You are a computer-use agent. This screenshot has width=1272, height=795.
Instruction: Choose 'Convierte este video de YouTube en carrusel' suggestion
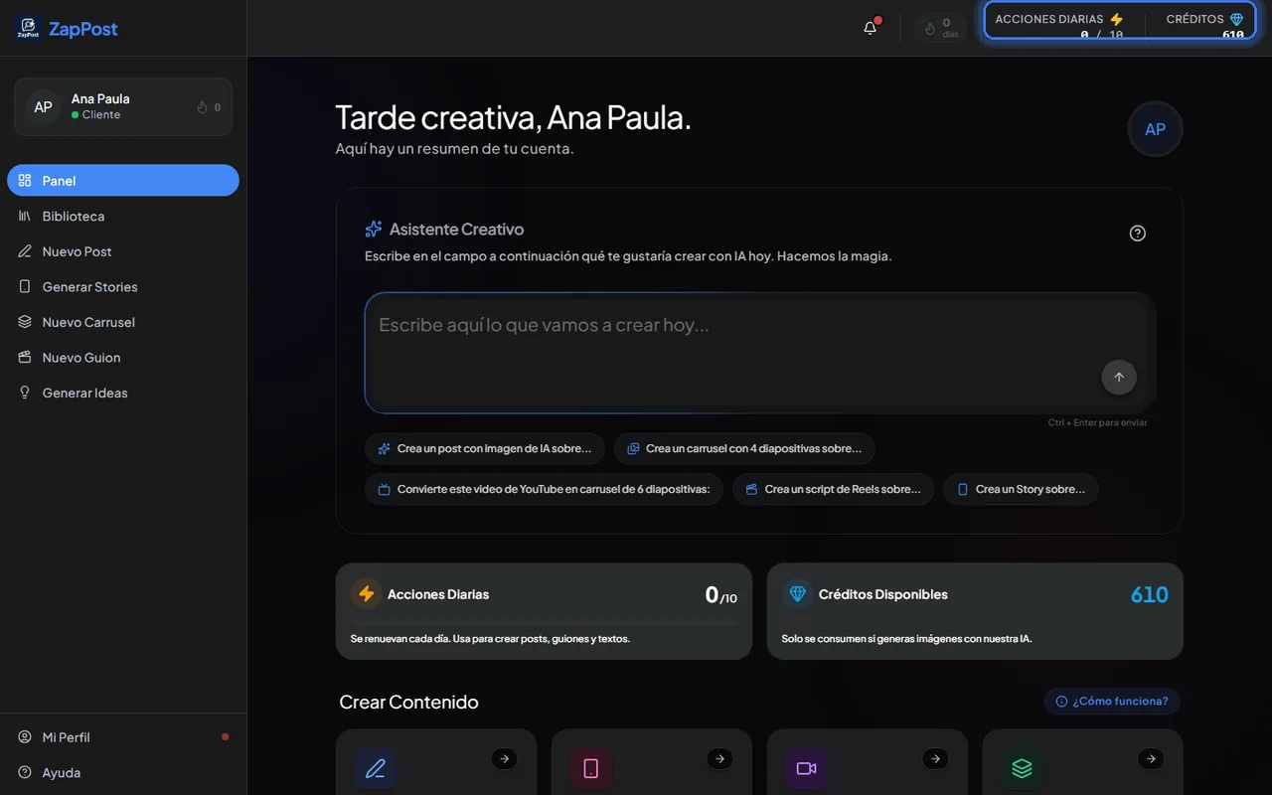coord(544,489)
